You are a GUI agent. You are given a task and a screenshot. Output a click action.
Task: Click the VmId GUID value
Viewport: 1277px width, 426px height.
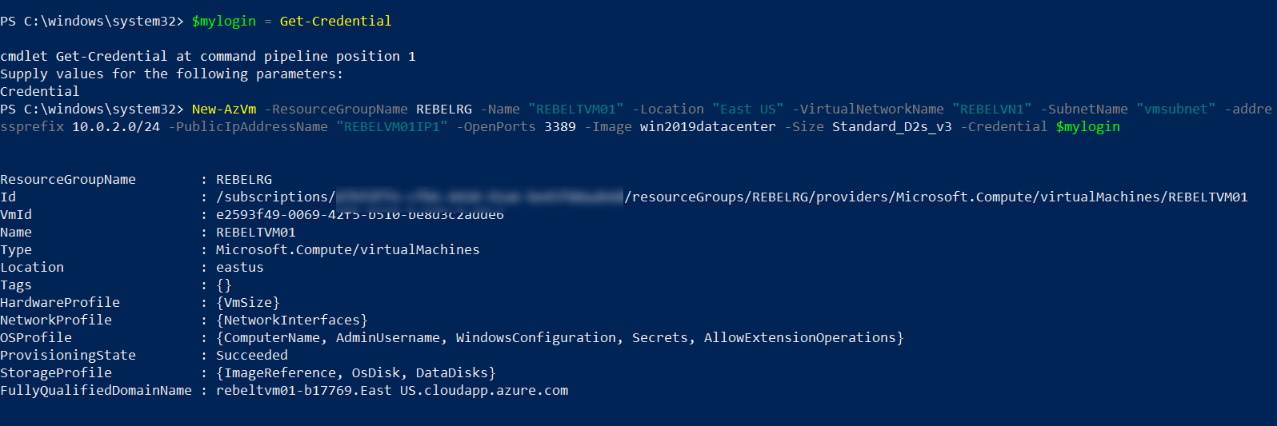359,214
